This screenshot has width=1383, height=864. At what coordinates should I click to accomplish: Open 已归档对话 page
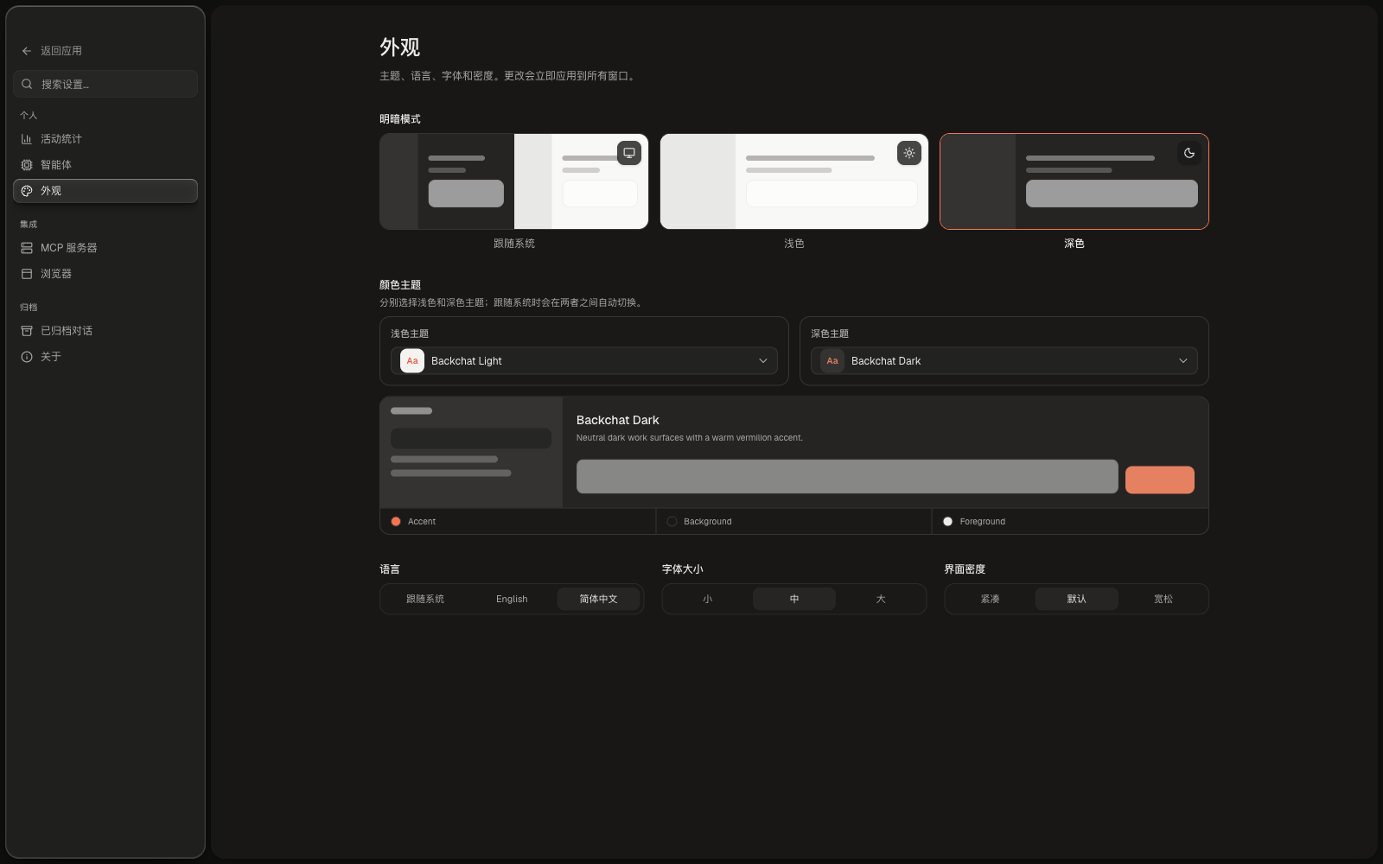click(105, 331)
